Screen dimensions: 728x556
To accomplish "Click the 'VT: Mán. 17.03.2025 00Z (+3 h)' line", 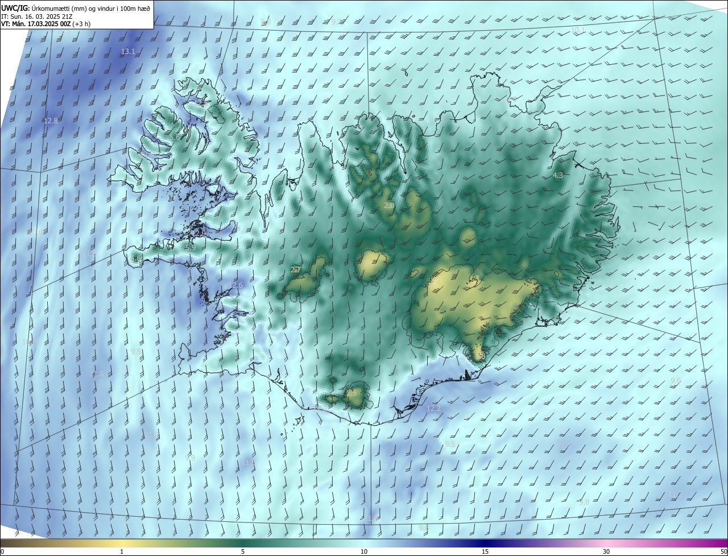I will pyautogui.click(x=46, y=24).
